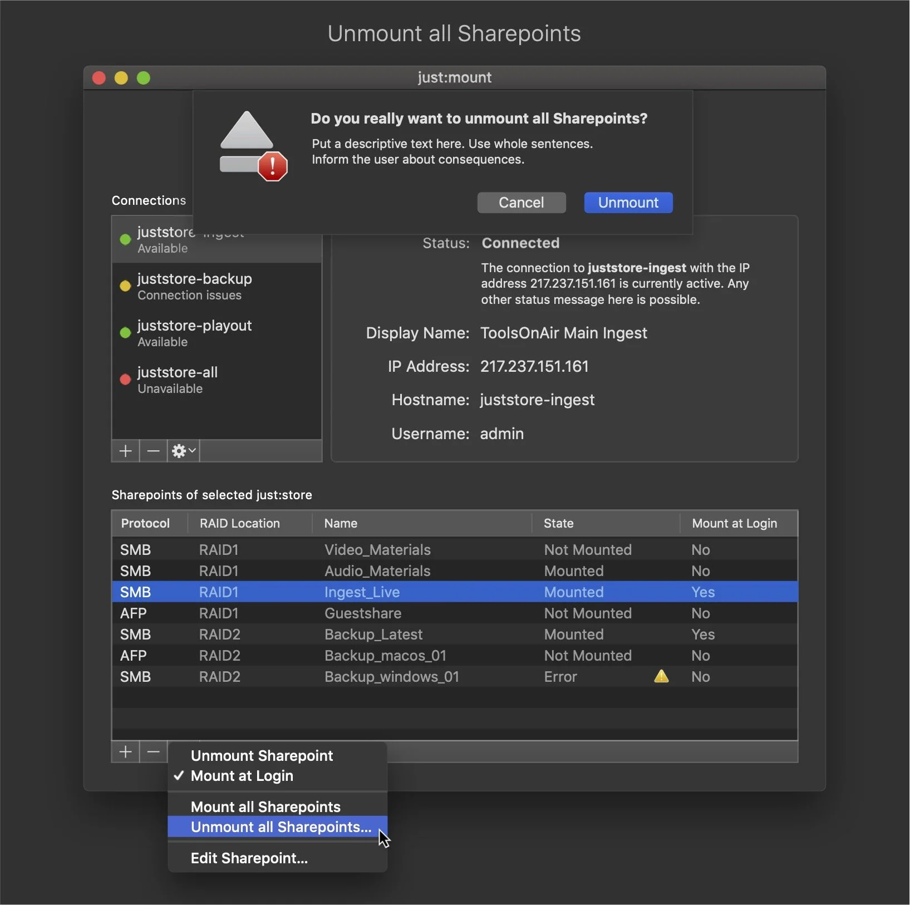Choose Unmount all Sharepoints… menu item
Screen dimensions: 910x905
277,827
